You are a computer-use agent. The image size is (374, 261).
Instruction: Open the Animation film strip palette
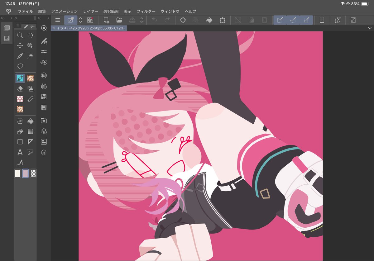44,107
